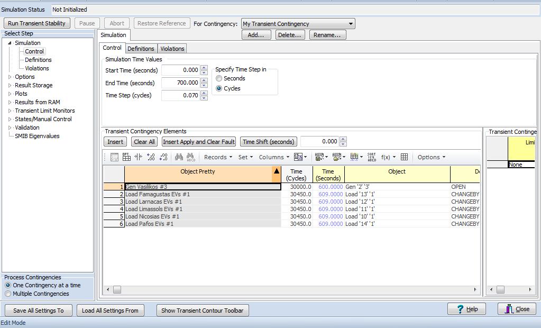Open the Set dropdown menu

[246, 157]
